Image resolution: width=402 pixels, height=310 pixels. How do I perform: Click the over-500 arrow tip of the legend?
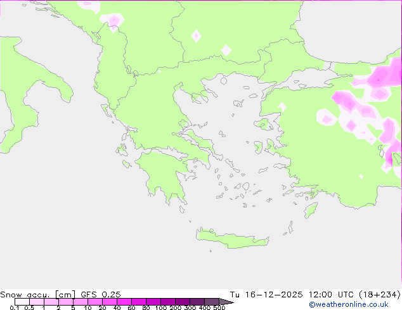tap(226, 302)
